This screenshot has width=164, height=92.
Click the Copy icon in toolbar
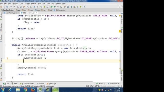[21, 7]
